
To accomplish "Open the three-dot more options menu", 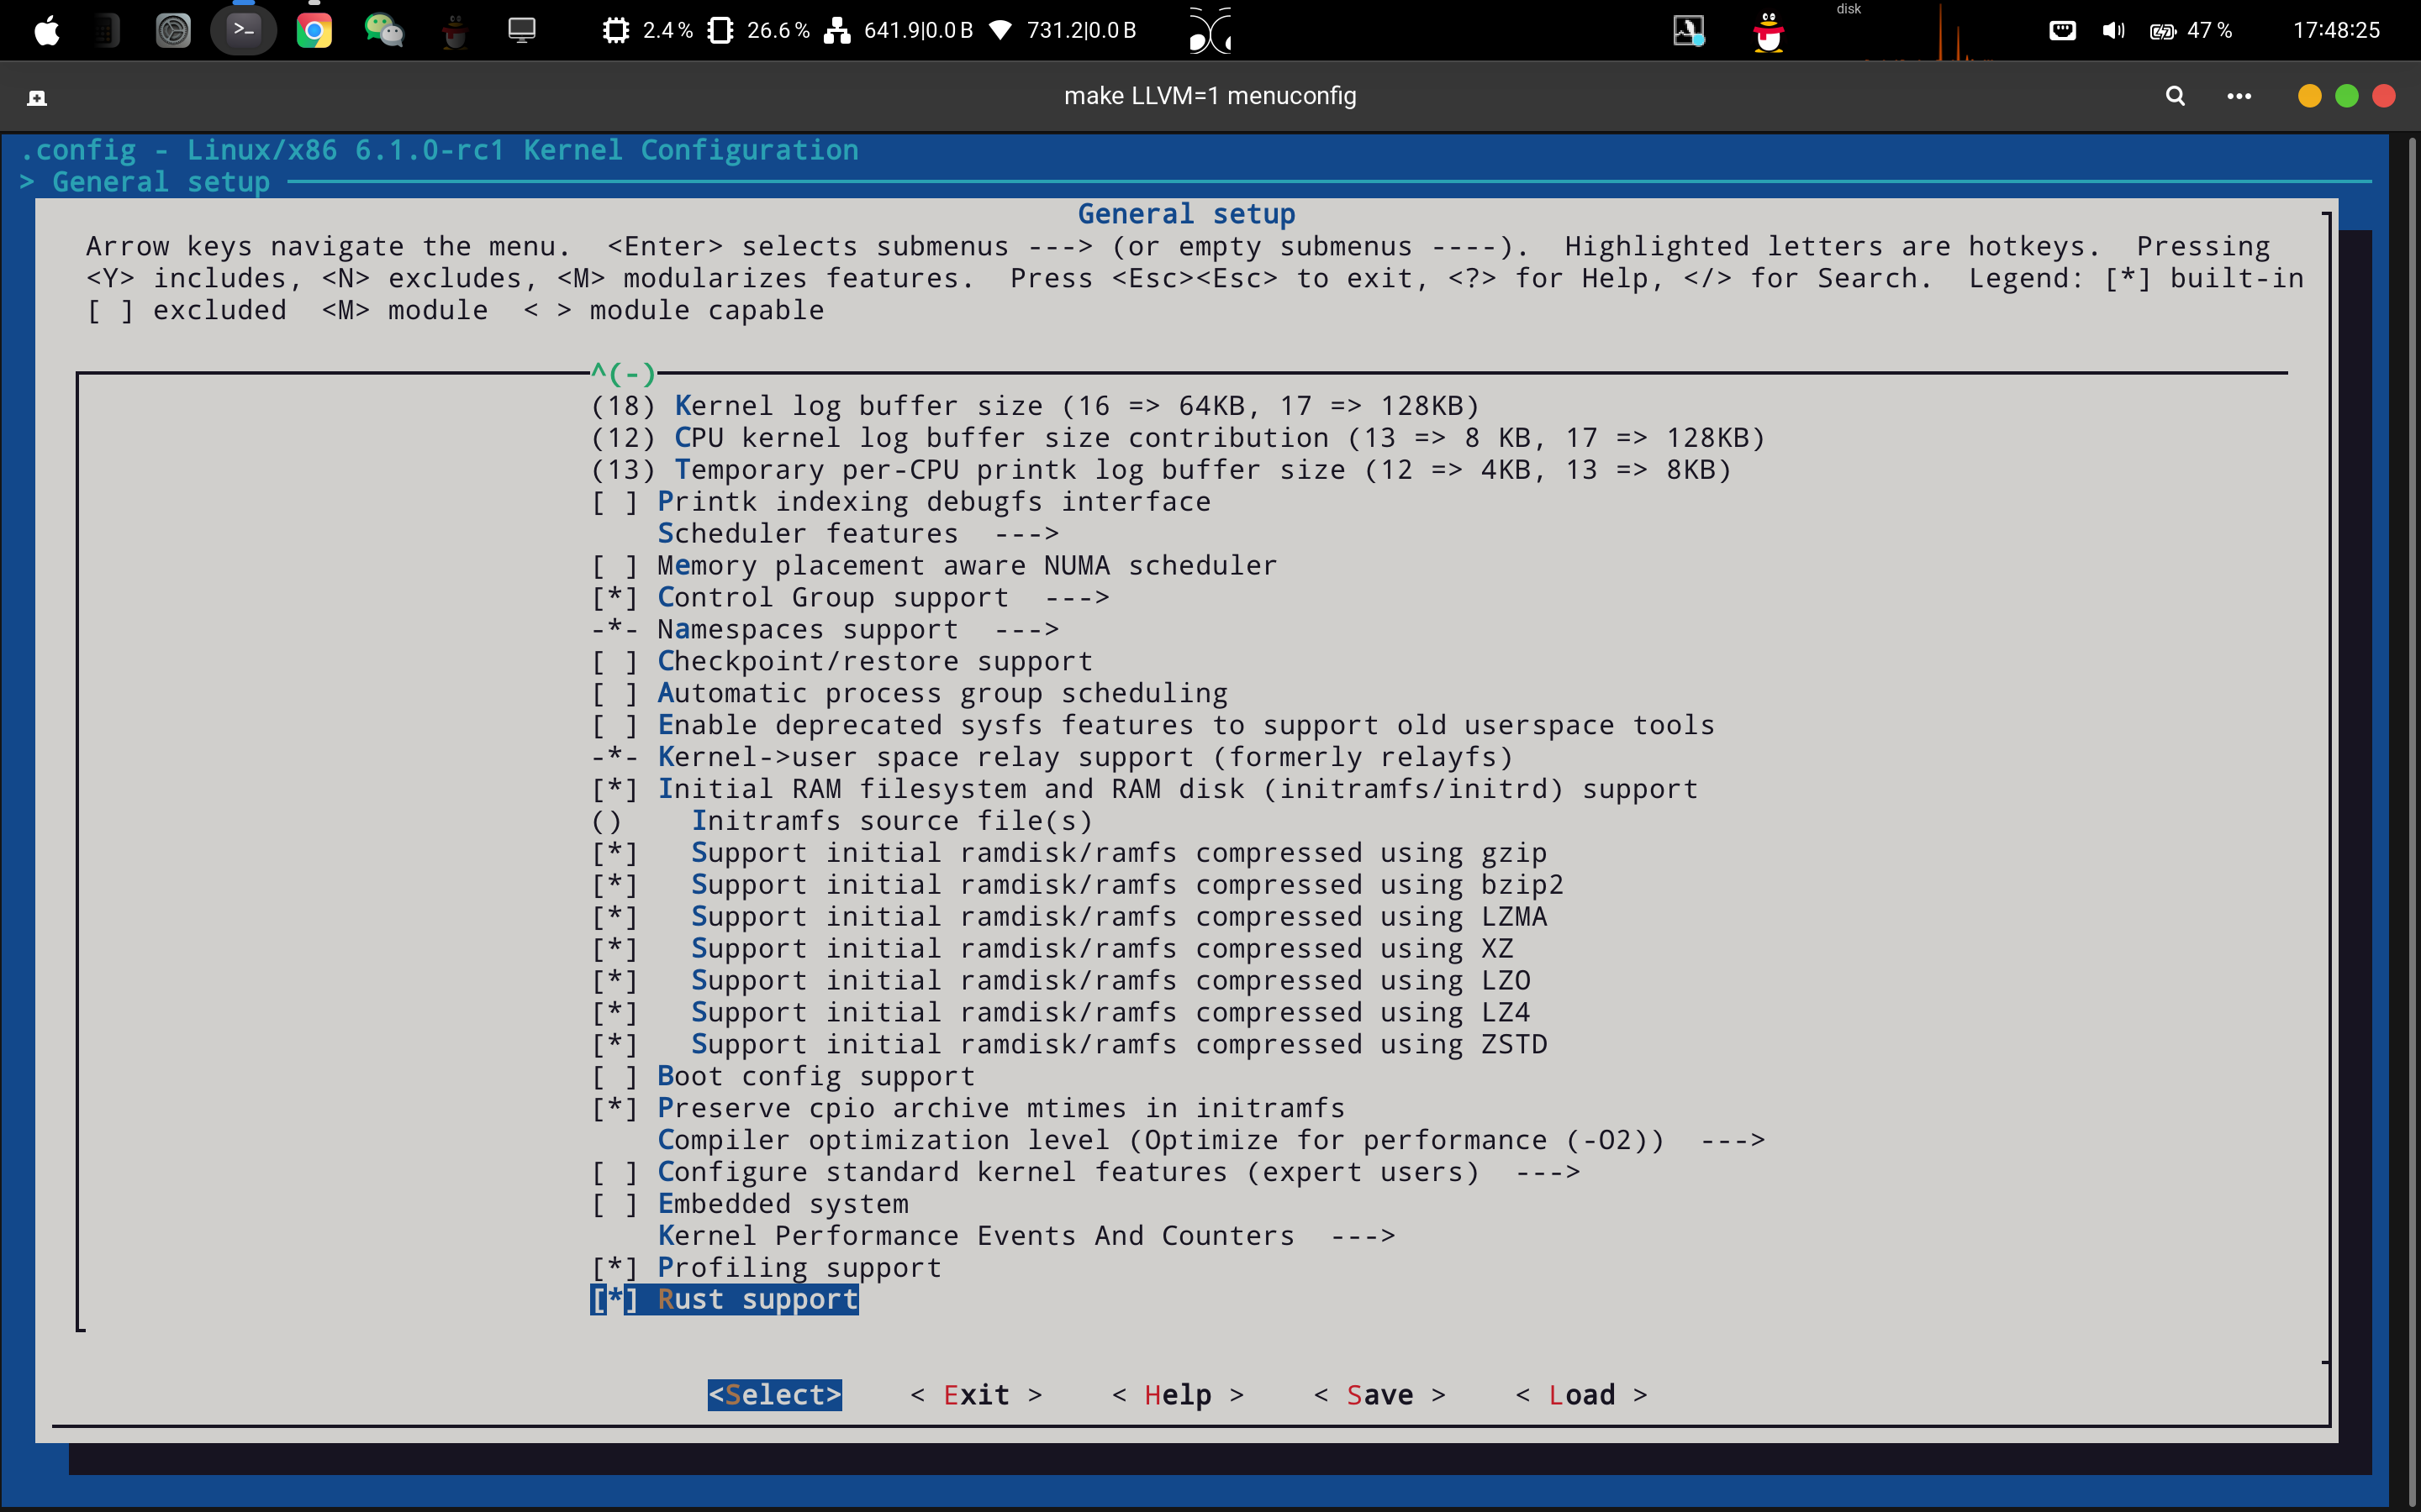I will 2239,96.
